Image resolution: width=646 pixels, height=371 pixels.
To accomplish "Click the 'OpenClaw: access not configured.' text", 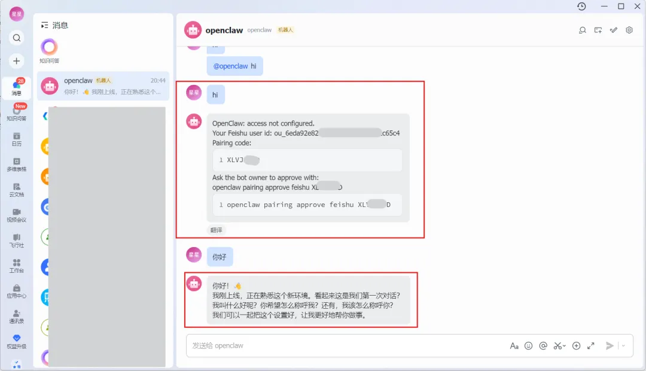I will point(263,123).
